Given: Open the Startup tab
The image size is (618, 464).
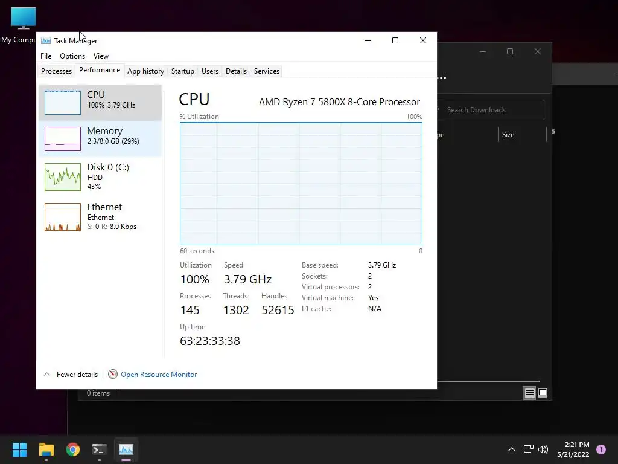Looking at the screenshot, I should pyautogui.click(x=182, y=71).
